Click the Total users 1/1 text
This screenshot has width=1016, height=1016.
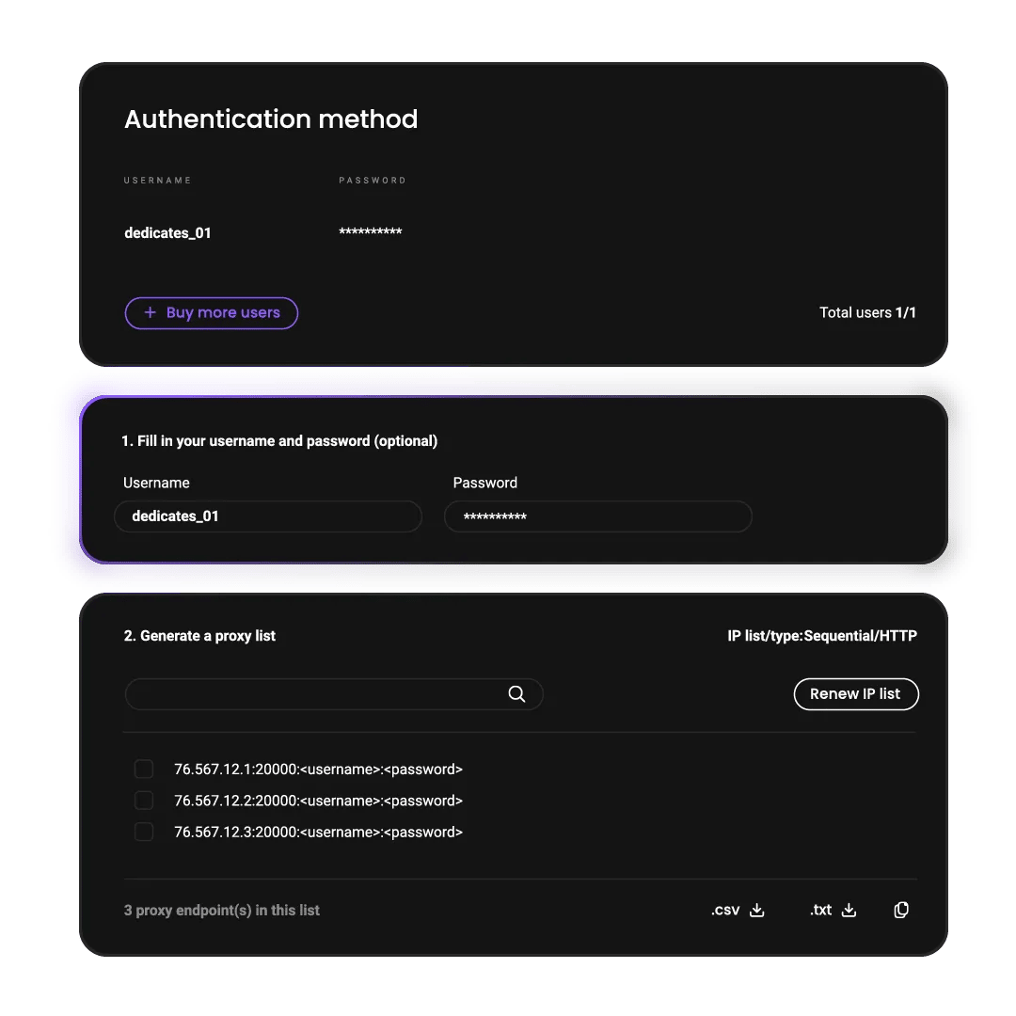click(867, 312)
